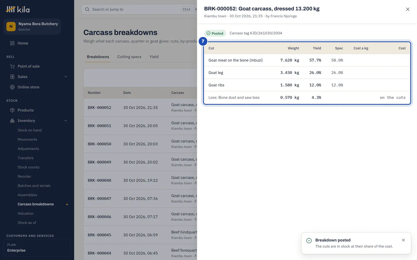Open row BRK-000051

[x=140, y=126]
